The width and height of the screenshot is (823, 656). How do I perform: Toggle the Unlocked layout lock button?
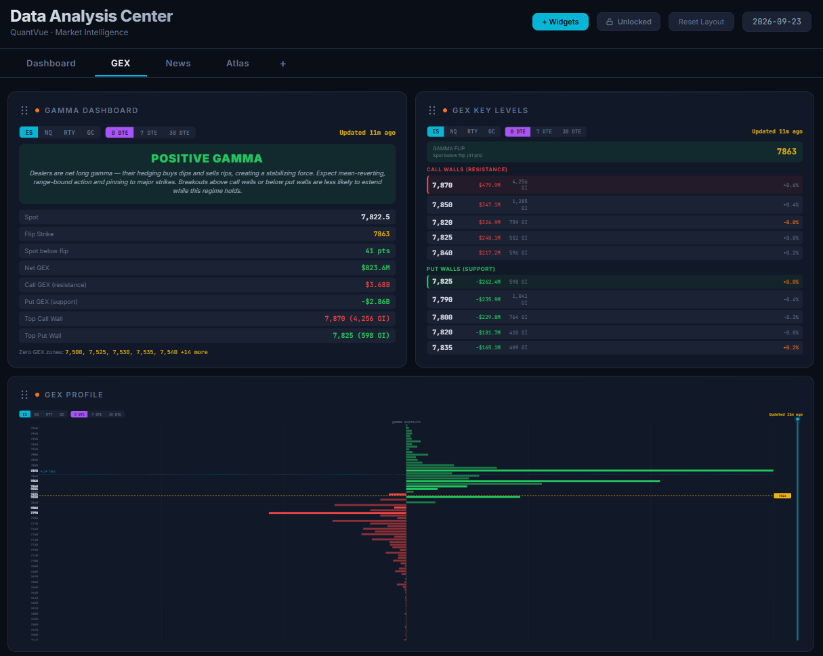point(629,22)
